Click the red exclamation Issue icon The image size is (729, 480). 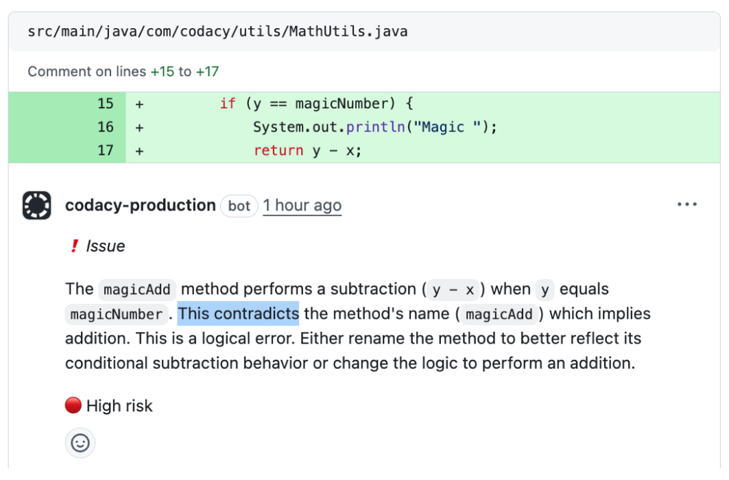[x=74, y=246]
